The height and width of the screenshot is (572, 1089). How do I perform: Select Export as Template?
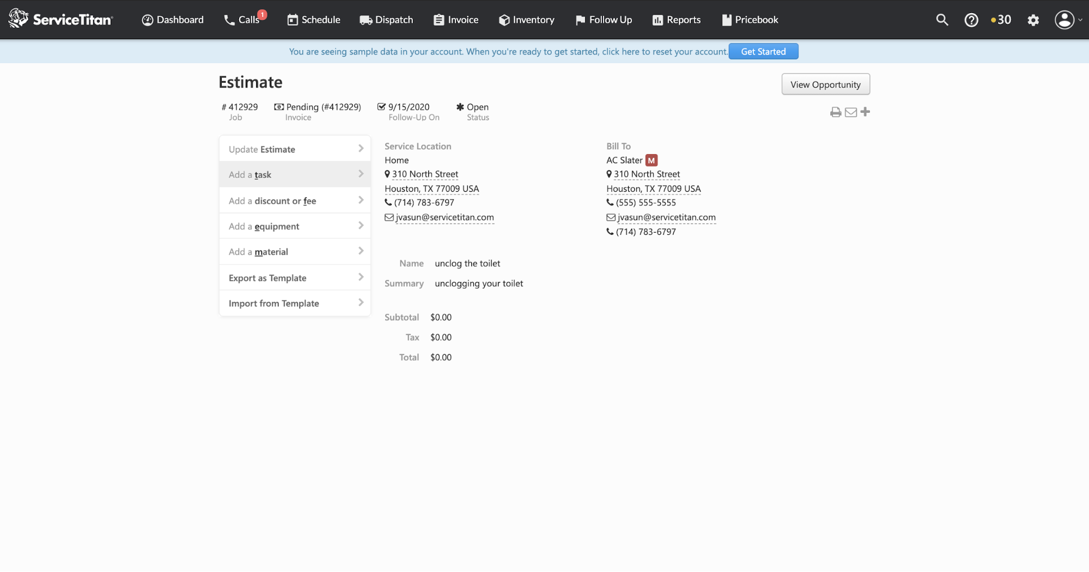pos(295,278)
